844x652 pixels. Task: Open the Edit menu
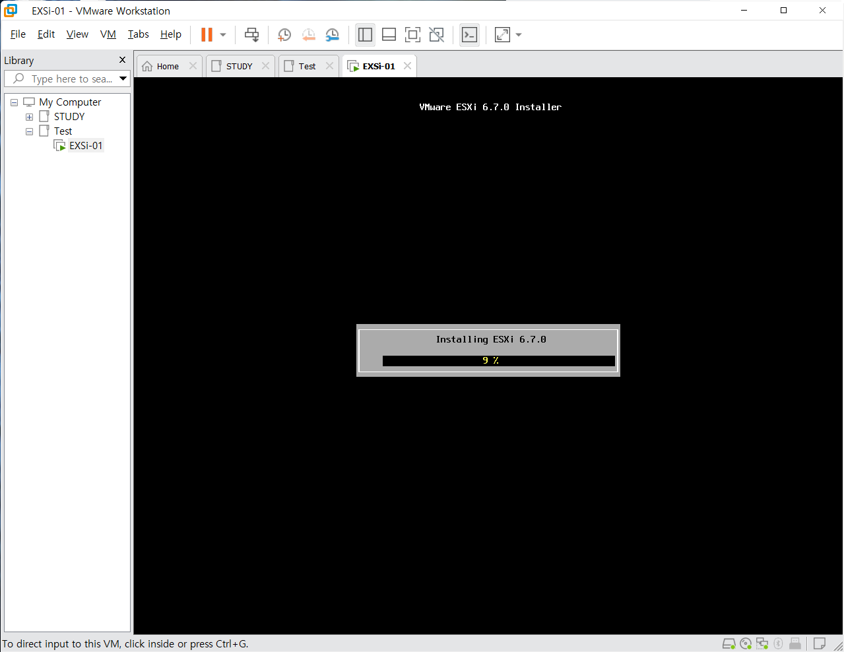coord(46,34)
